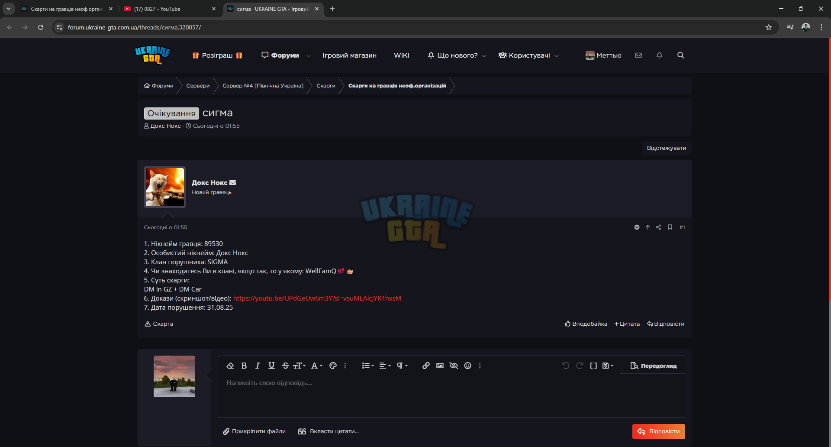Open the paragraph format dropdown
The height and width of the screenshot is (447, 831).
pyautogui.click(x=402, y=366)
